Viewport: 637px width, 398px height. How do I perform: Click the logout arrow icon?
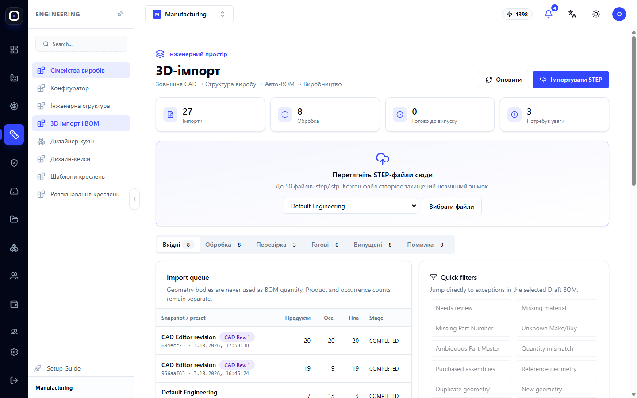pos(14,380)
